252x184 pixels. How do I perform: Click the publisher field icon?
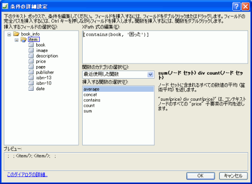[31, 72]
